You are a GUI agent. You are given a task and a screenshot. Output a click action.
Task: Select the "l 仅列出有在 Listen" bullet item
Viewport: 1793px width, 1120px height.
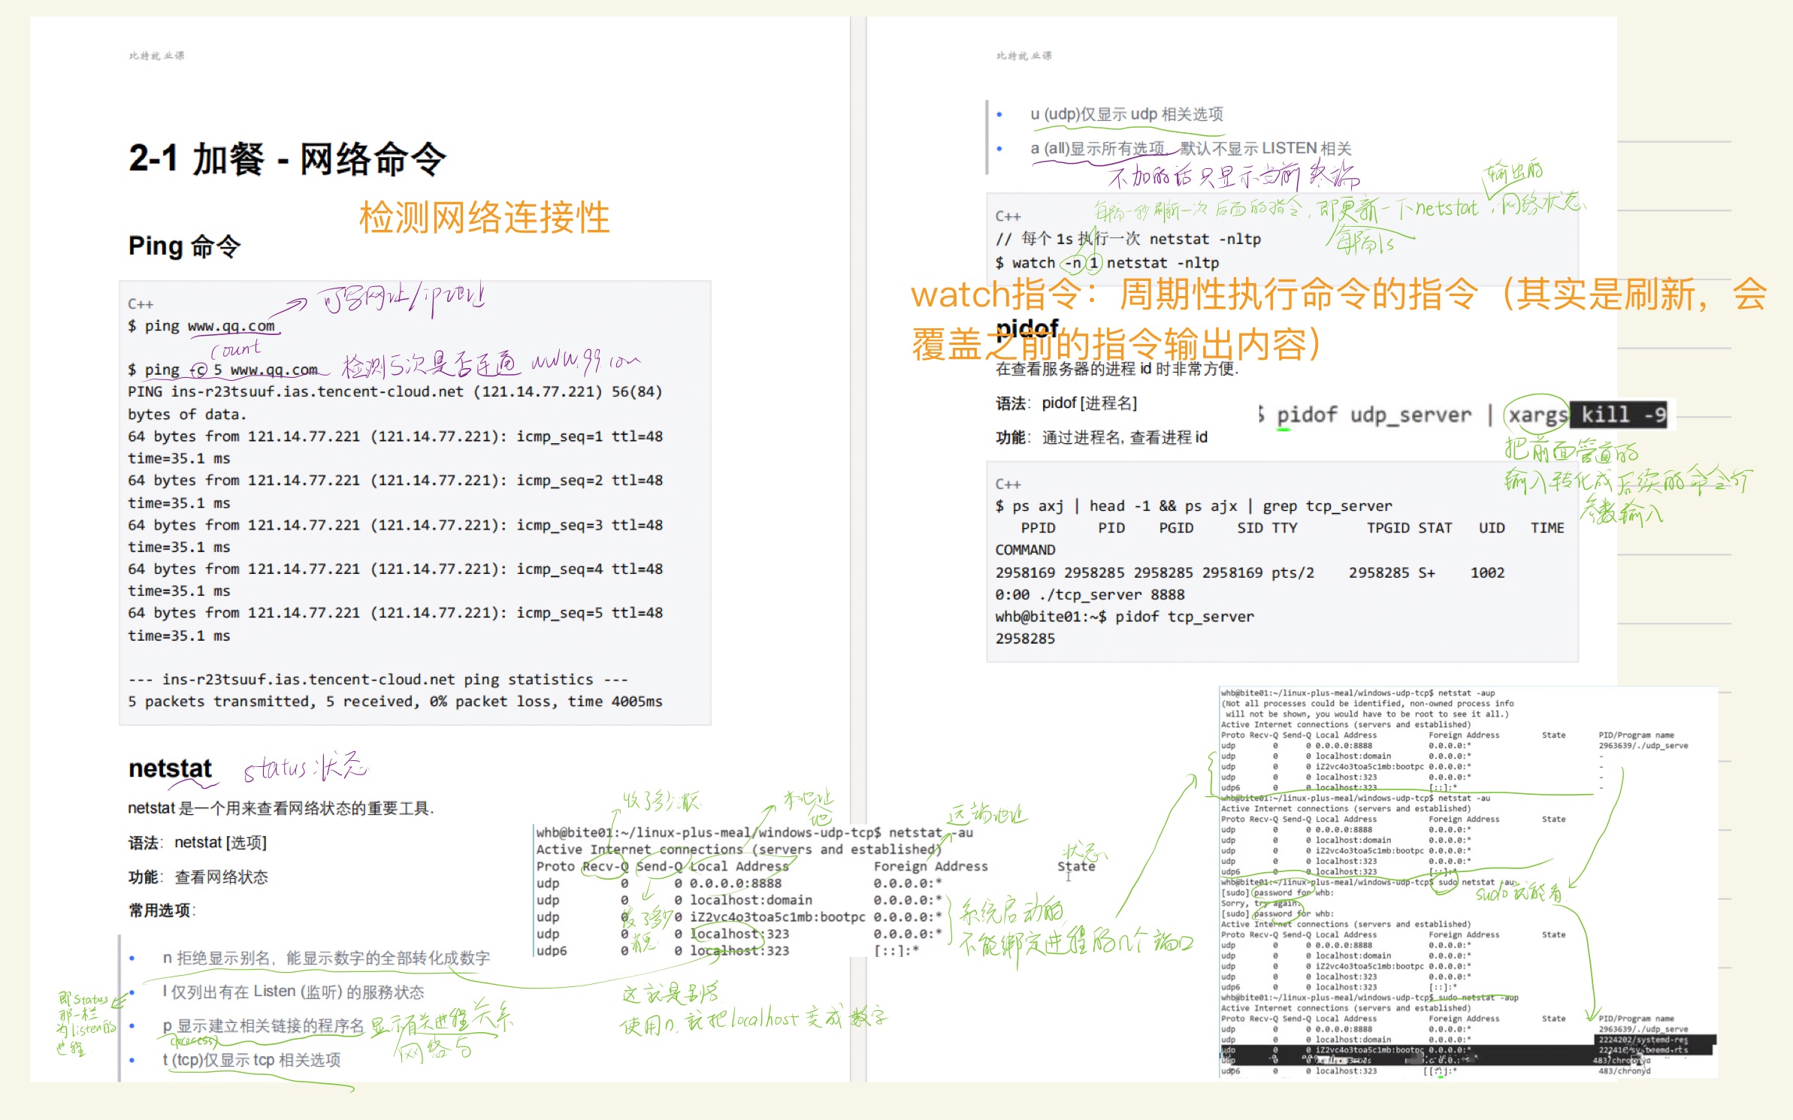(292, 992)
